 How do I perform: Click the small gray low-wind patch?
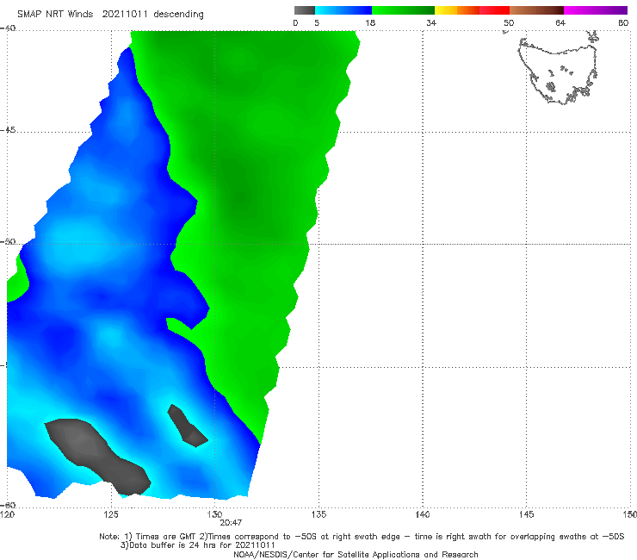(188, 426)
